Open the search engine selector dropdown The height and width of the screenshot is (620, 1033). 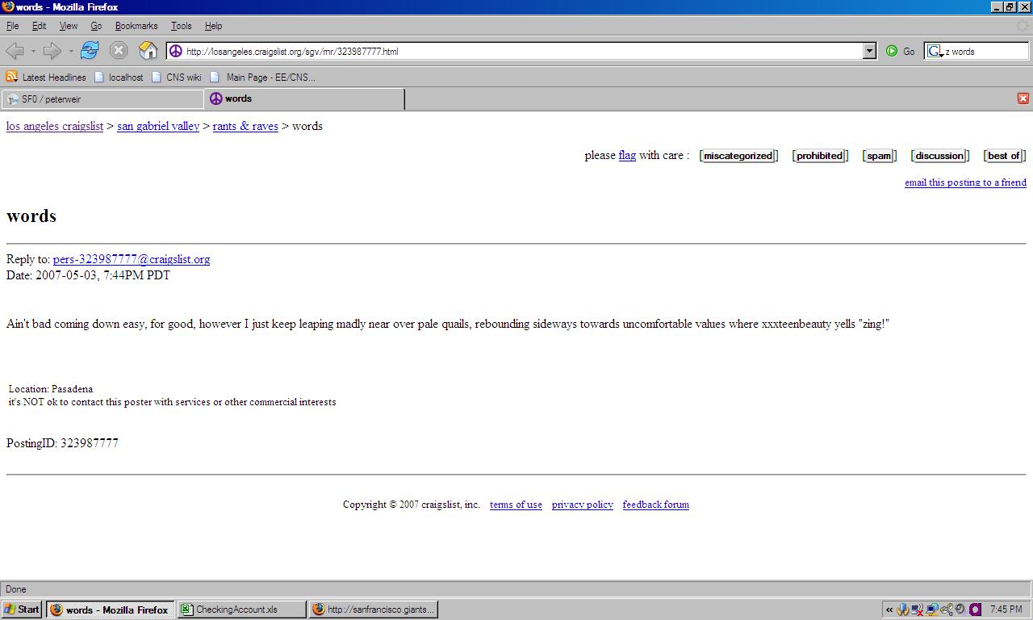pyautogui.click(x=935, y=52)
